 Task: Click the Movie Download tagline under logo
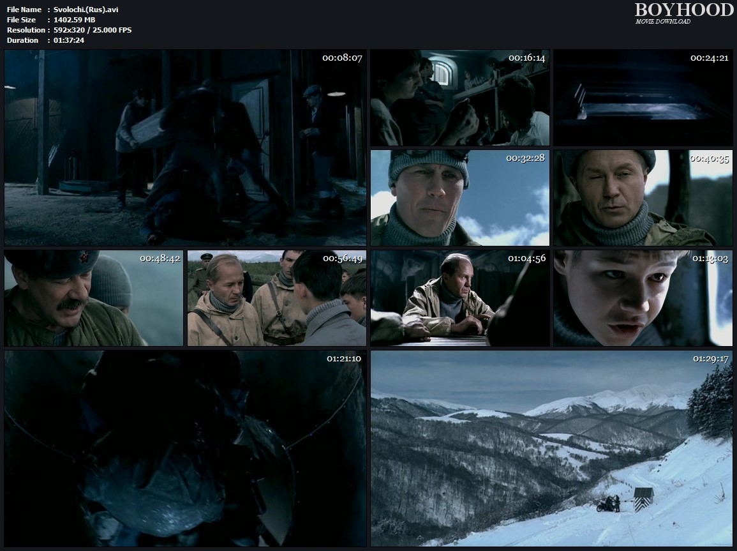tap(662, 22)
